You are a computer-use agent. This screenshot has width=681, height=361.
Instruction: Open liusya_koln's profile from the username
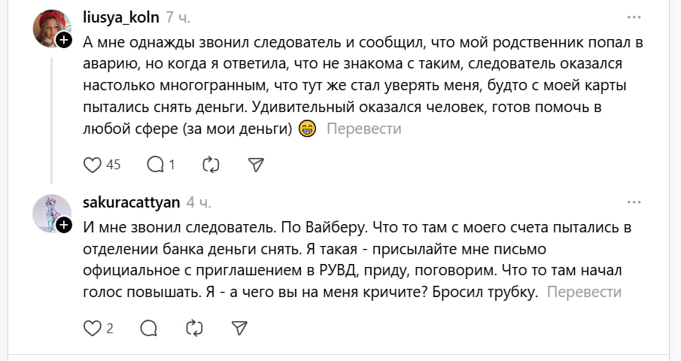point(120,17)
